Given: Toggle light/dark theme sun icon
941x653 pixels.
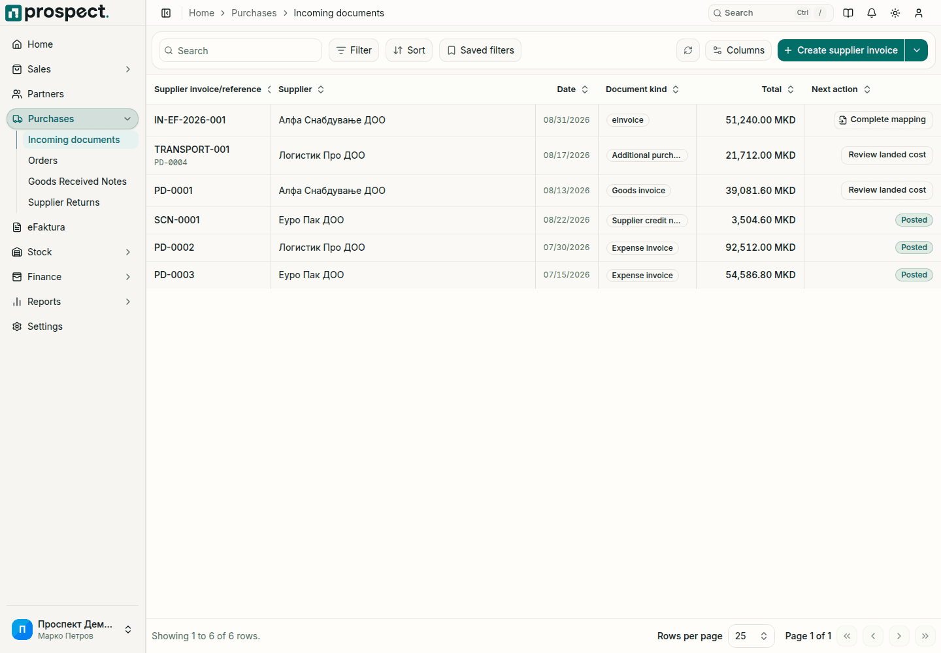Looking at the screenshot, I should [895, 13].
